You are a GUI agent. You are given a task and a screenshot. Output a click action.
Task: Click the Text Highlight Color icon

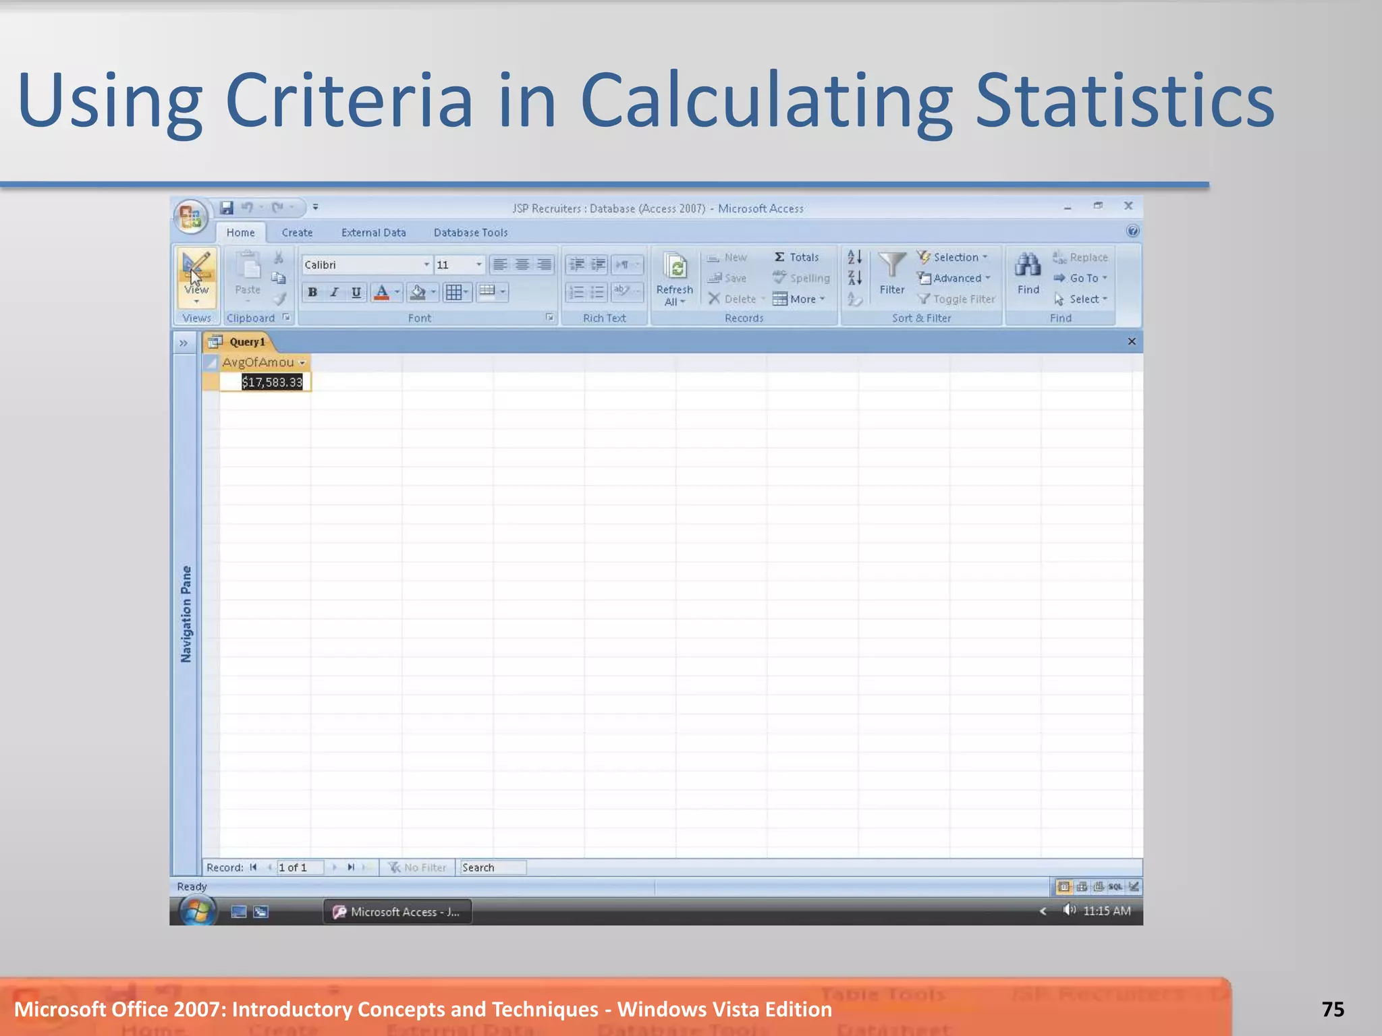(622, 292)
